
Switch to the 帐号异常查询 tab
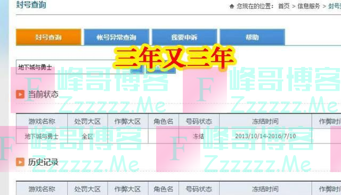116,37
